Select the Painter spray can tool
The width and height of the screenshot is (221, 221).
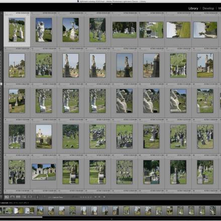coord(38,197)
